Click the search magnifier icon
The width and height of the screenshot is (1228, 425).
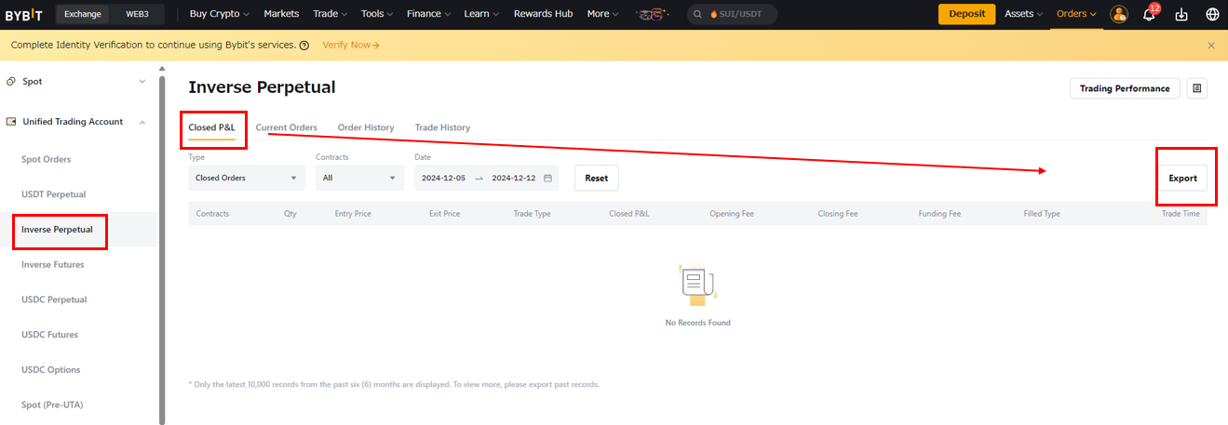click(698, 14)
